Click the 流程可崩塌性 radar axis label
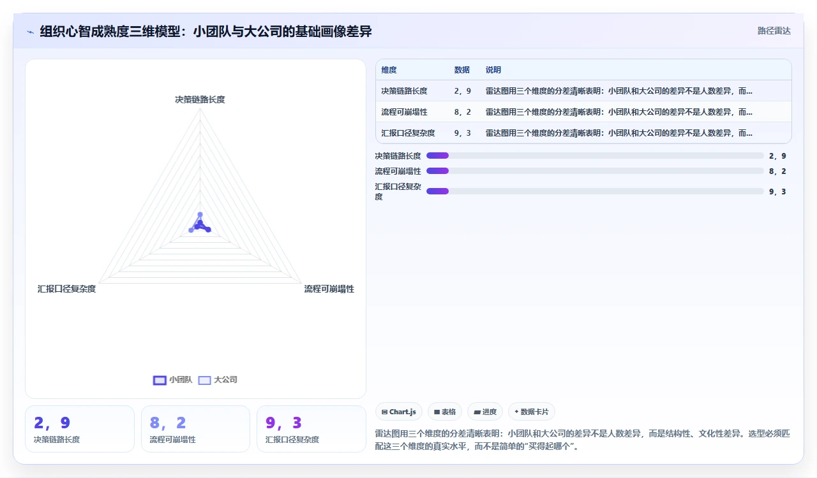Screen dimensions: 817x478 [329, 289]
